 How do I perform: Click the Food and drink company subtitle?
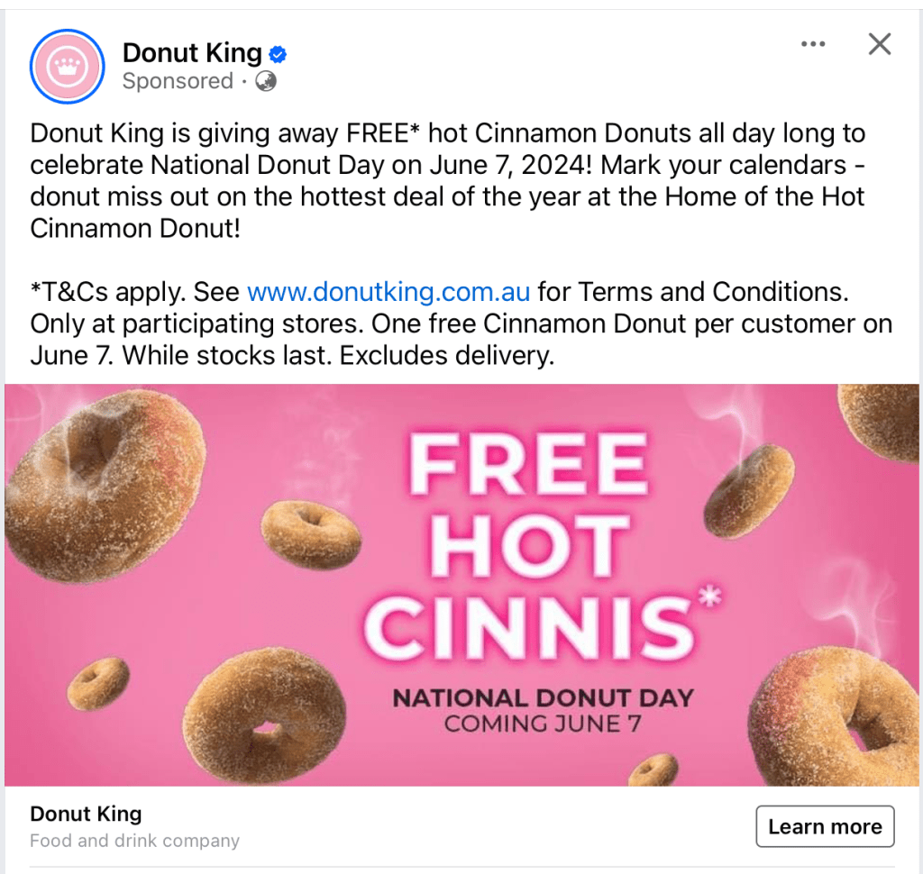pyautogui.click(x=134, y=841)
